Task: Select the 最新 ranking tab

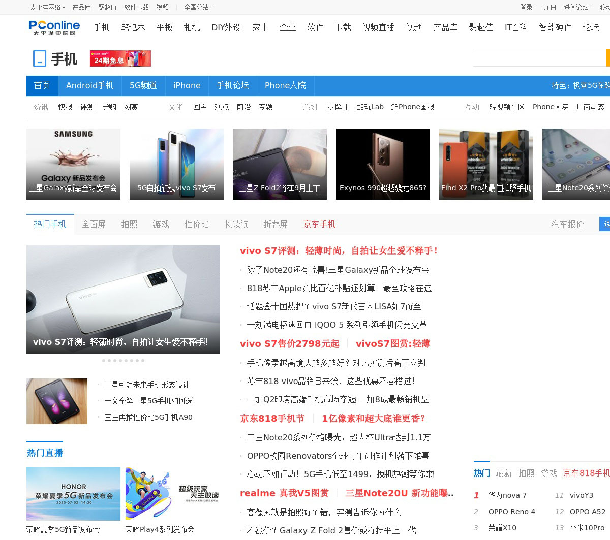Action: [504, 473]
